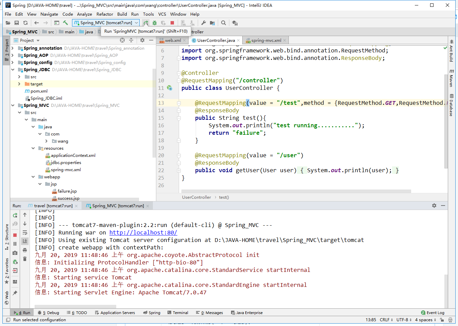The height and width of the screenshot is (326, 458).
Task: Click the Open file toolbar icon
Action: 8,23
